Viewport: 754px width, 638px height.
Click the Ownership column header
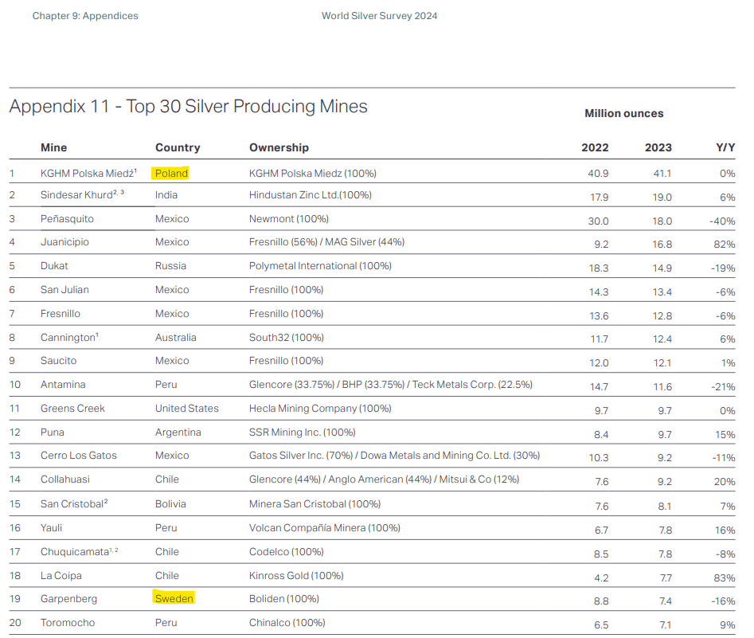pos(279,147)
